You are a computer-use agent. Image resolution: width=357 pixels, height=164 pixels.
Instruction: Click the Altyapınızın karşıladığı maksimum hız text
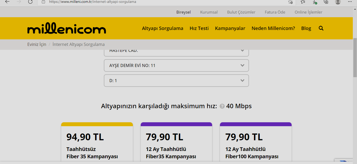[159, 106]
